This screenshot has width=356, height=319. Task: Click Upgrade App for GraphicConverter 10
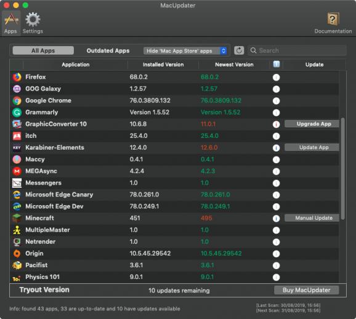point(312,124)
